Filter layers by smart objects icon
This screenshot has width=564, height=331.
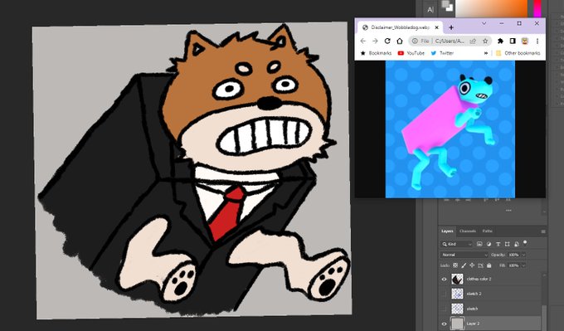click(x=517, y=244)
